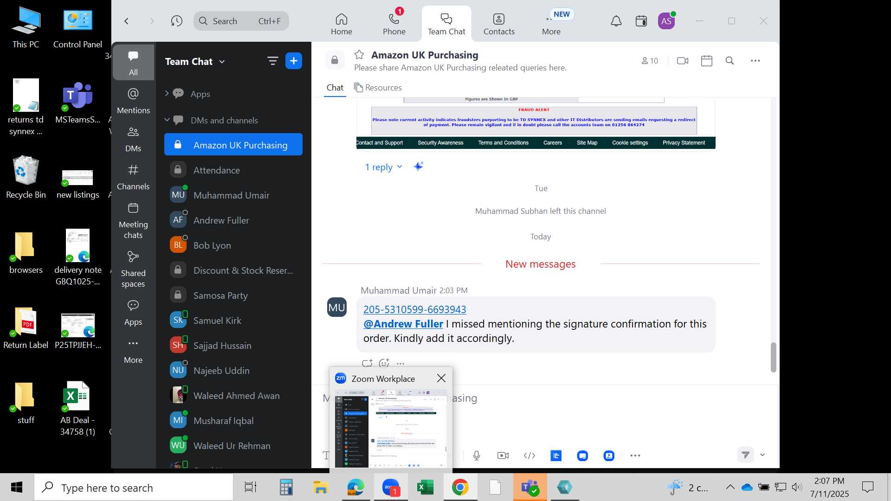Start a video meeting from channel header
The width and height of the screenshot is (891, 501).
683,61
